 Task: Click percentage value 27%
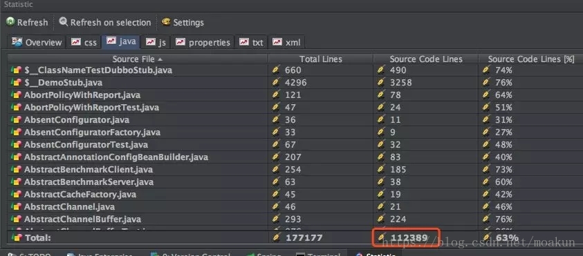coord(503,132)
